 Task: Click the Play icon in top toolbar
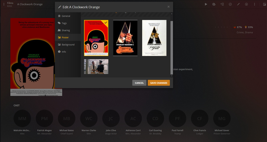pos(206,4)
